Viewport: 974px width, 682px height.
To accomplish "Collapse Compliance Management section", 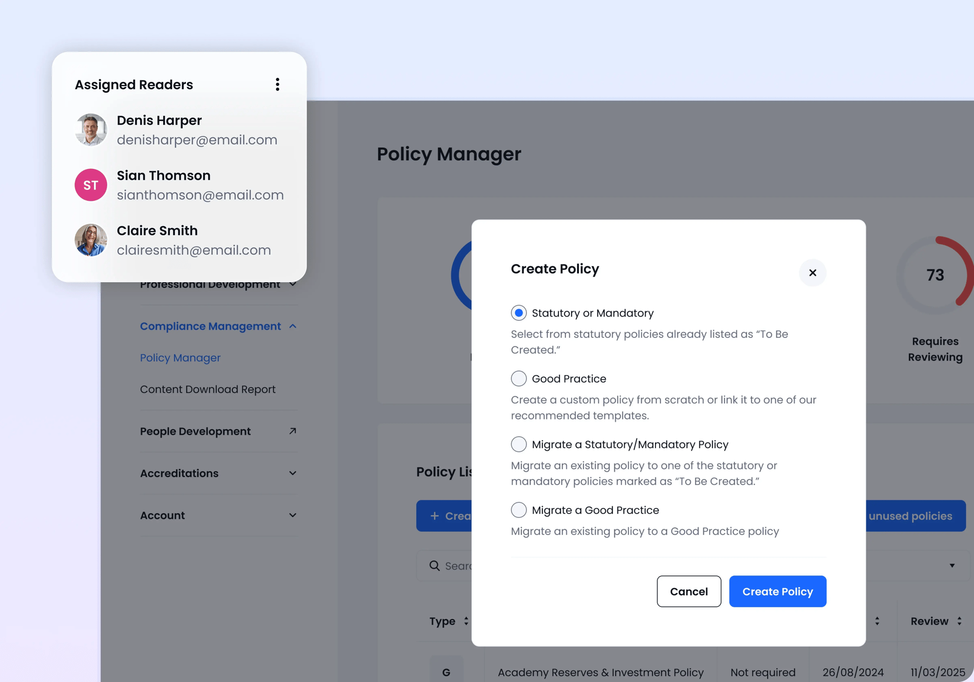I will [292, 326].
